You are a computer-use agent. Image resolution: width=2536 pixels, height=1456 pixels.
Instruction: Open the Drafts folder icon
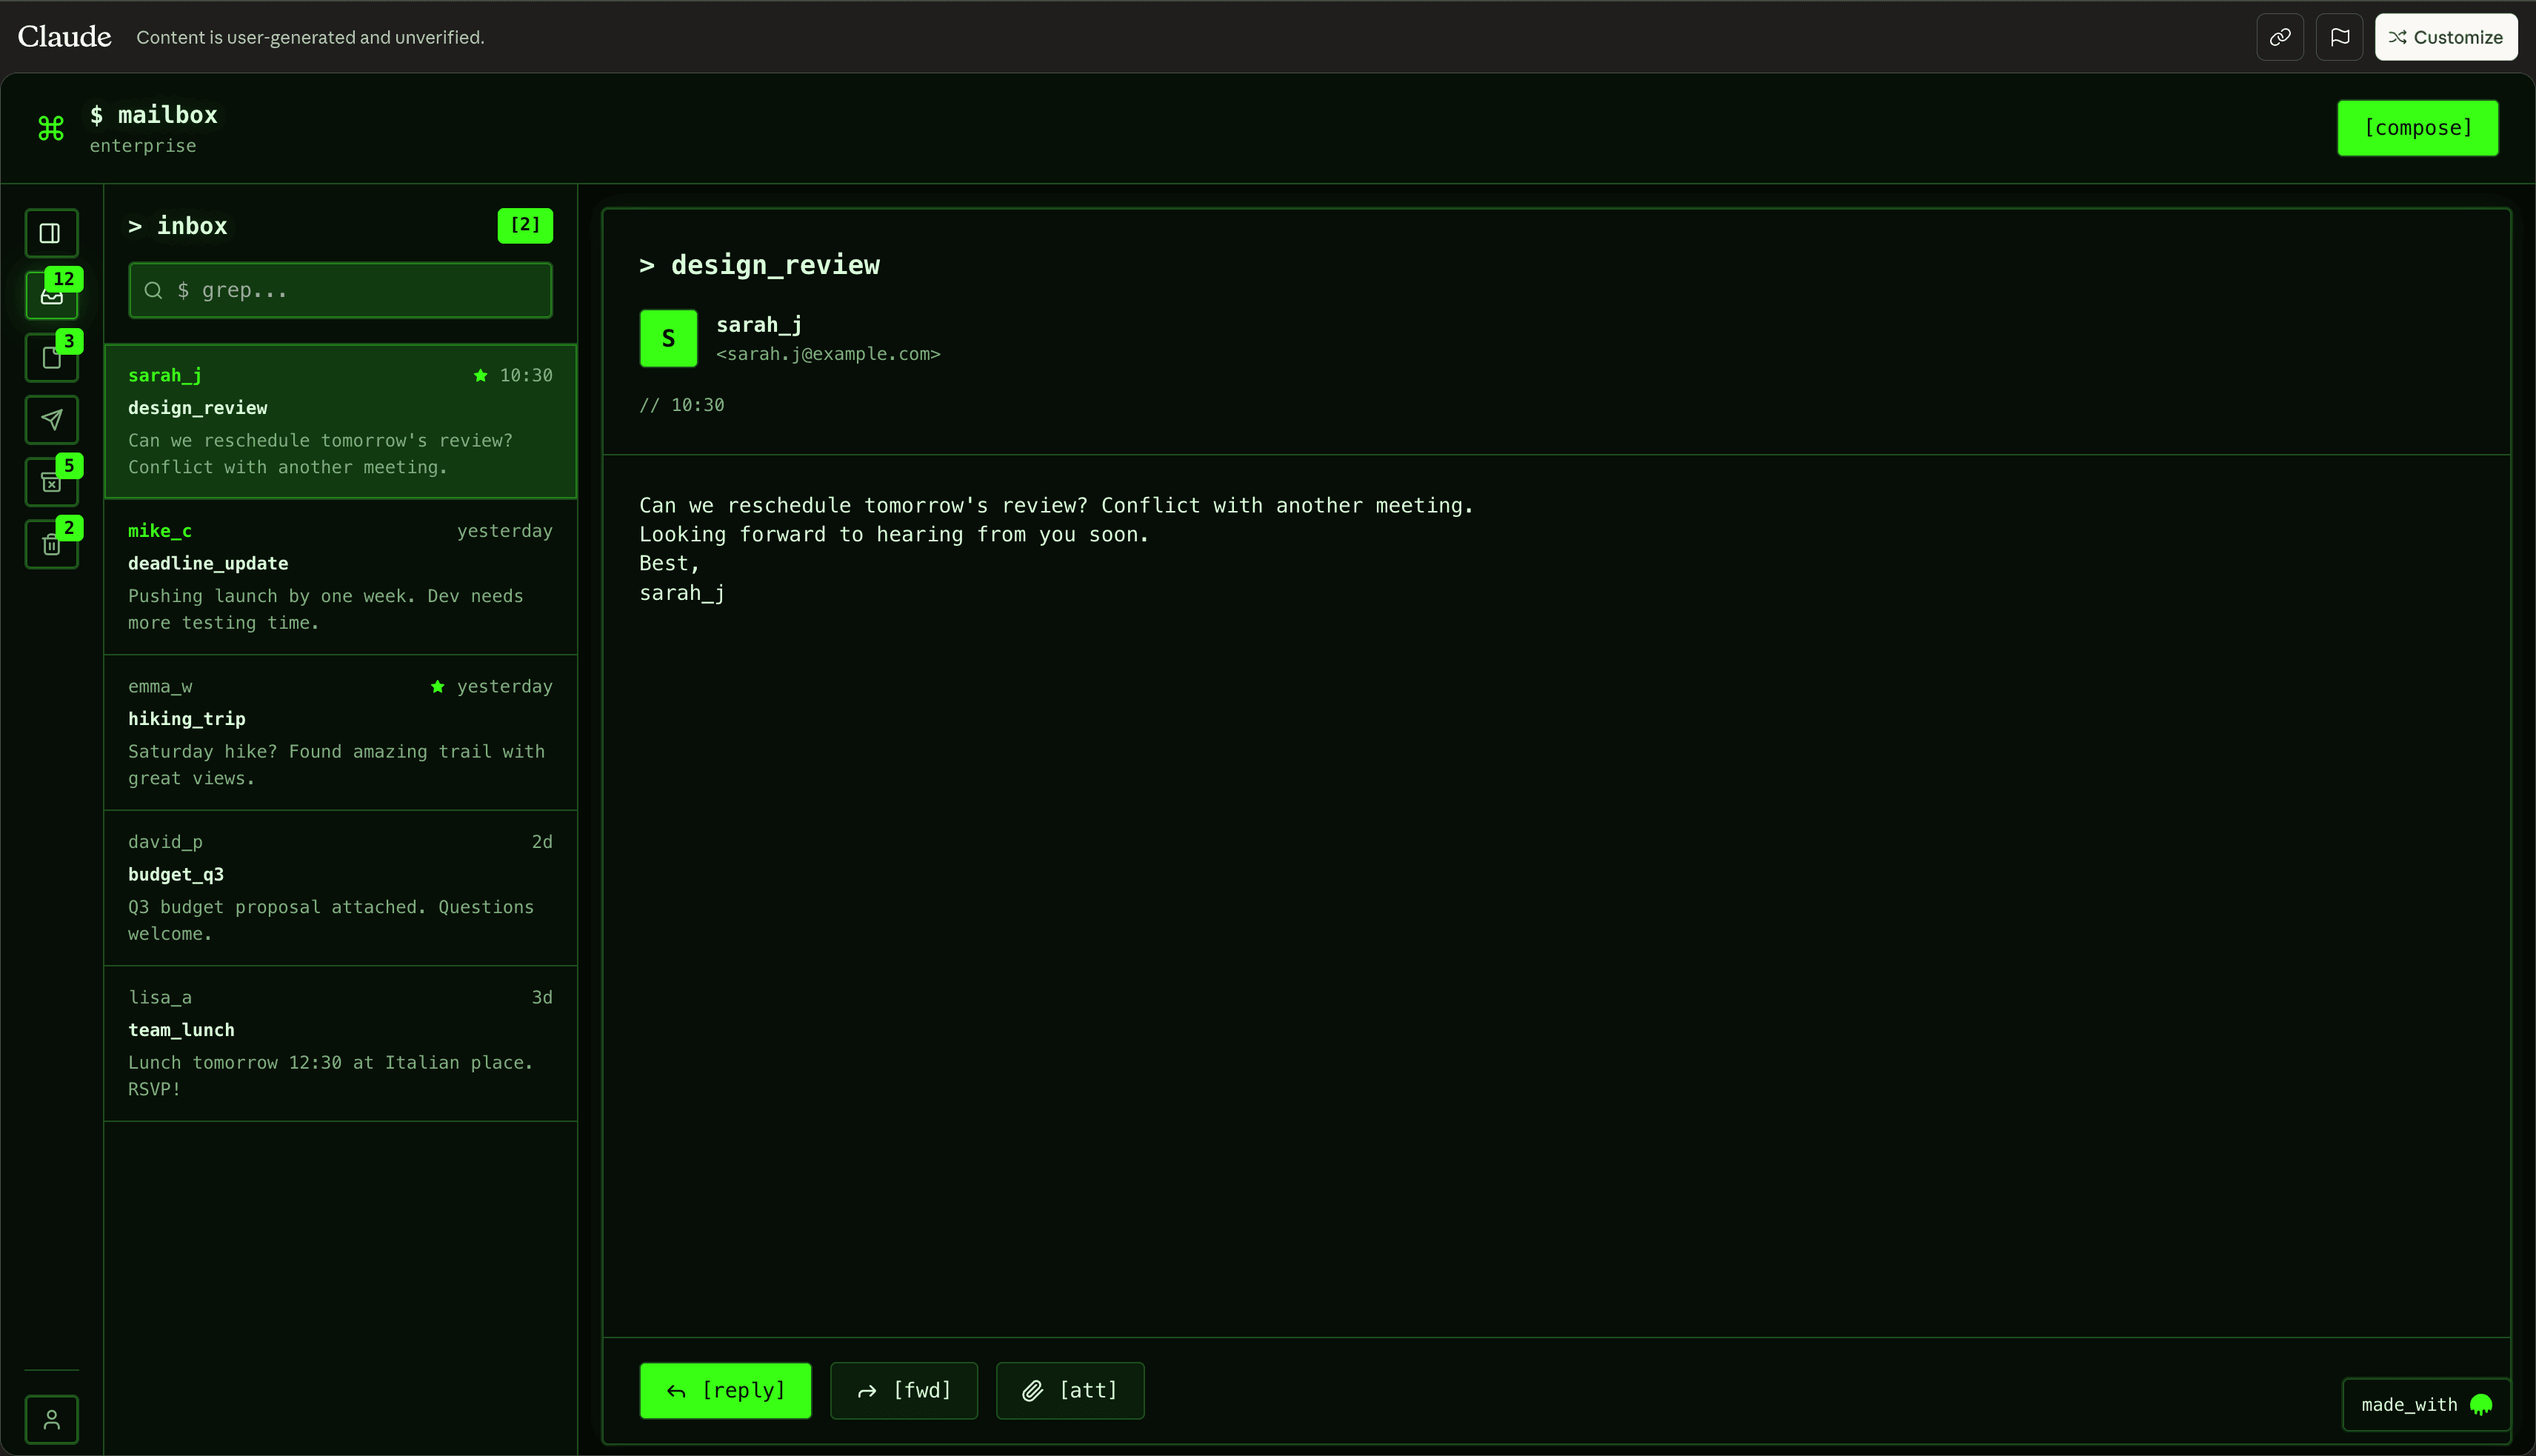click(x=51, y=358)
